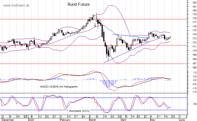Image resolution: width=197 pixels, height=121 pixels.
Task: Select the date label 25 in May
Action: click(174, 117)
